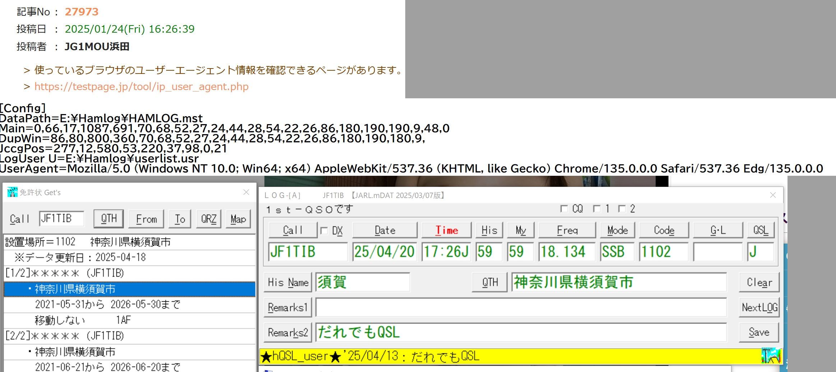
Task: Click the QRZ lookup button
Action: (208, 219)
